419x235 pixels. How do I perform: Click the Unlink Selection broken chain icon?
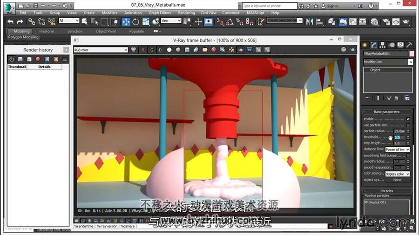pos(42,21)
